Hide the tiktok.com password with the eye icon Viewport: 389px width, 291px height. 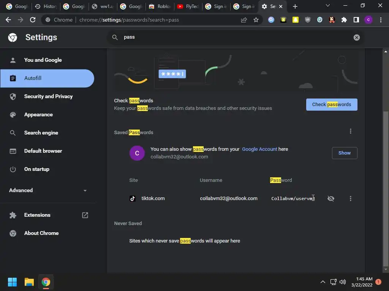coord(331,199)
